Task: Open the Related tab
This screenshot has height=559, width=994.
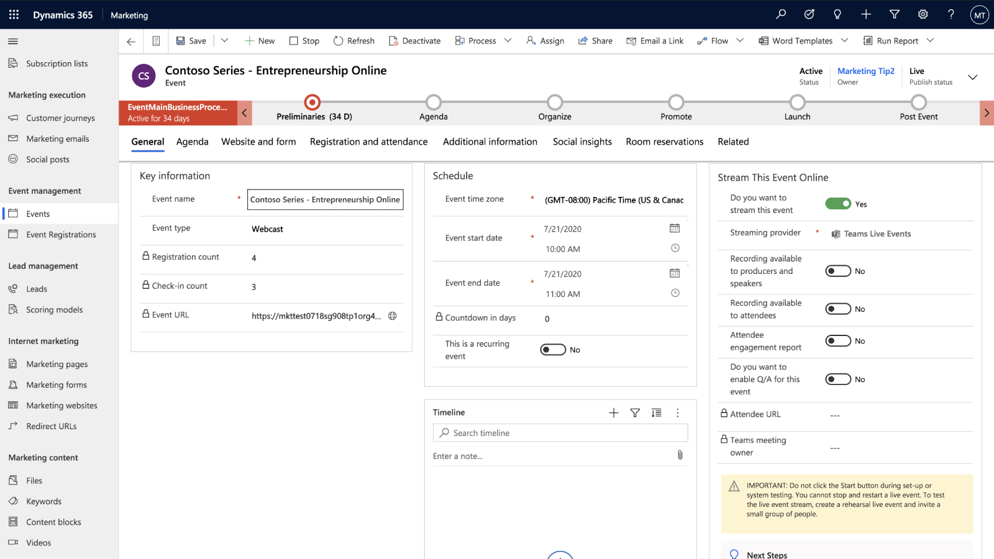Action: click(x=733, y=142)
